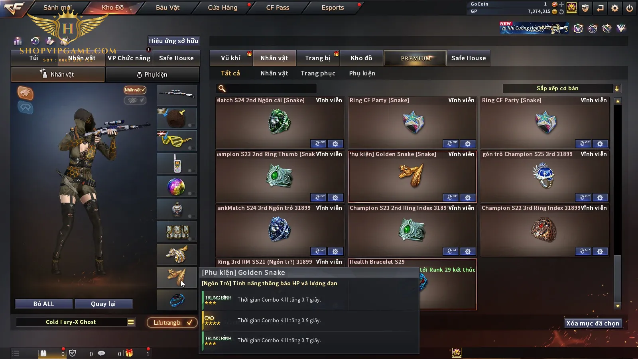The width and height of the screenshot is (638, 359).
Task: Click the walkie-talkie equipment slot
Action: pyautogui.click(x=177, y=164)
